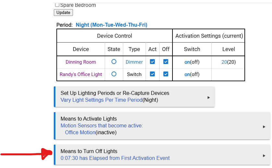Expand Means to Activate Lights arrow
The image size is (272, 168).
coord(264,127)
